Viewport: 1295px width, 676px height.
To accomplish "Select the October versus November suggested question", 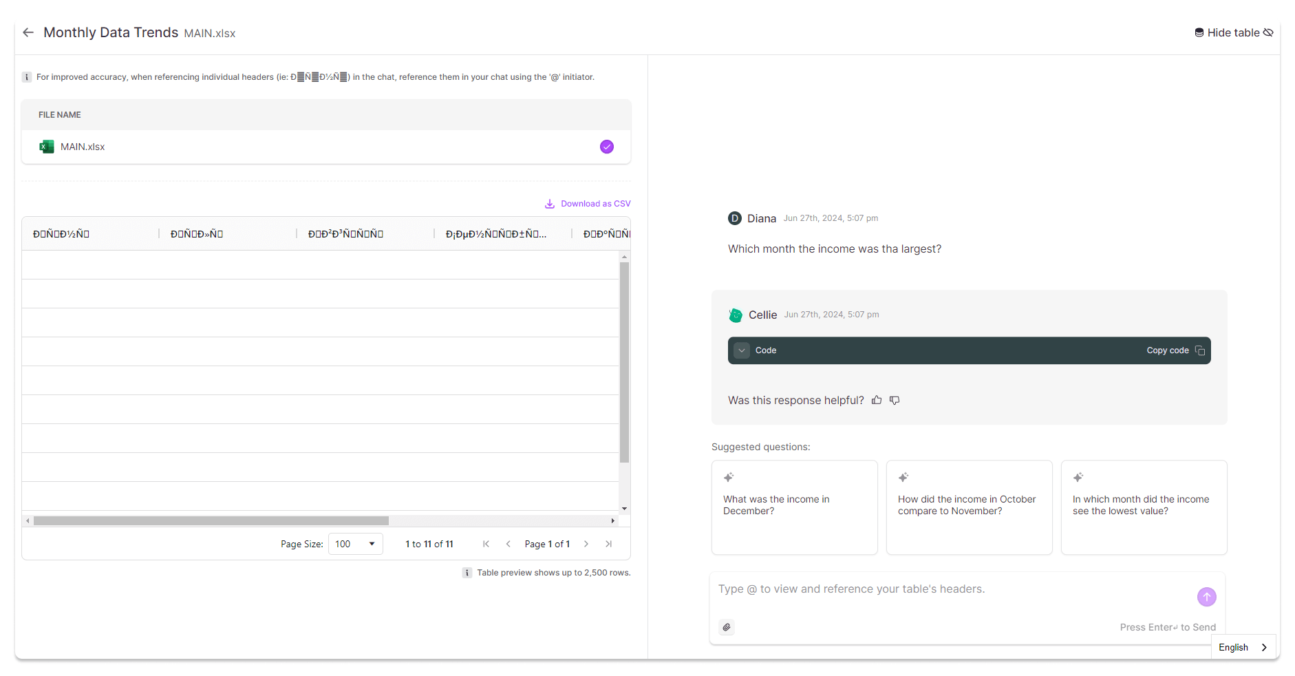I will (969, 507).
